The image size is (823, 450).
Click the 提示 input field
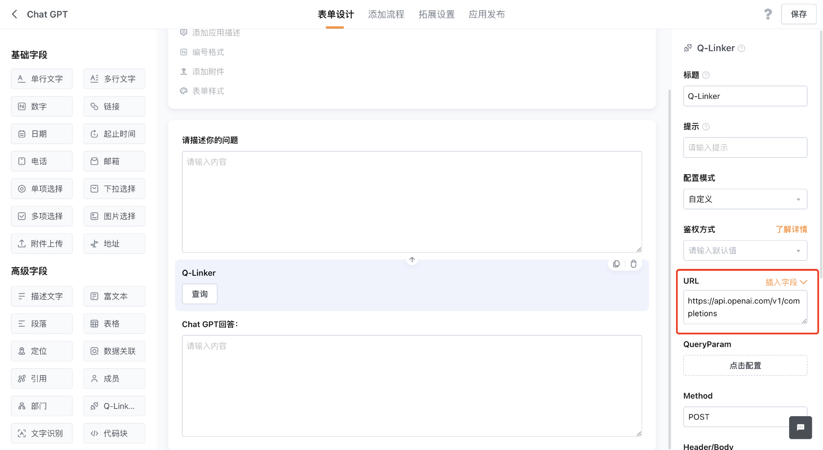click(745, 147)
